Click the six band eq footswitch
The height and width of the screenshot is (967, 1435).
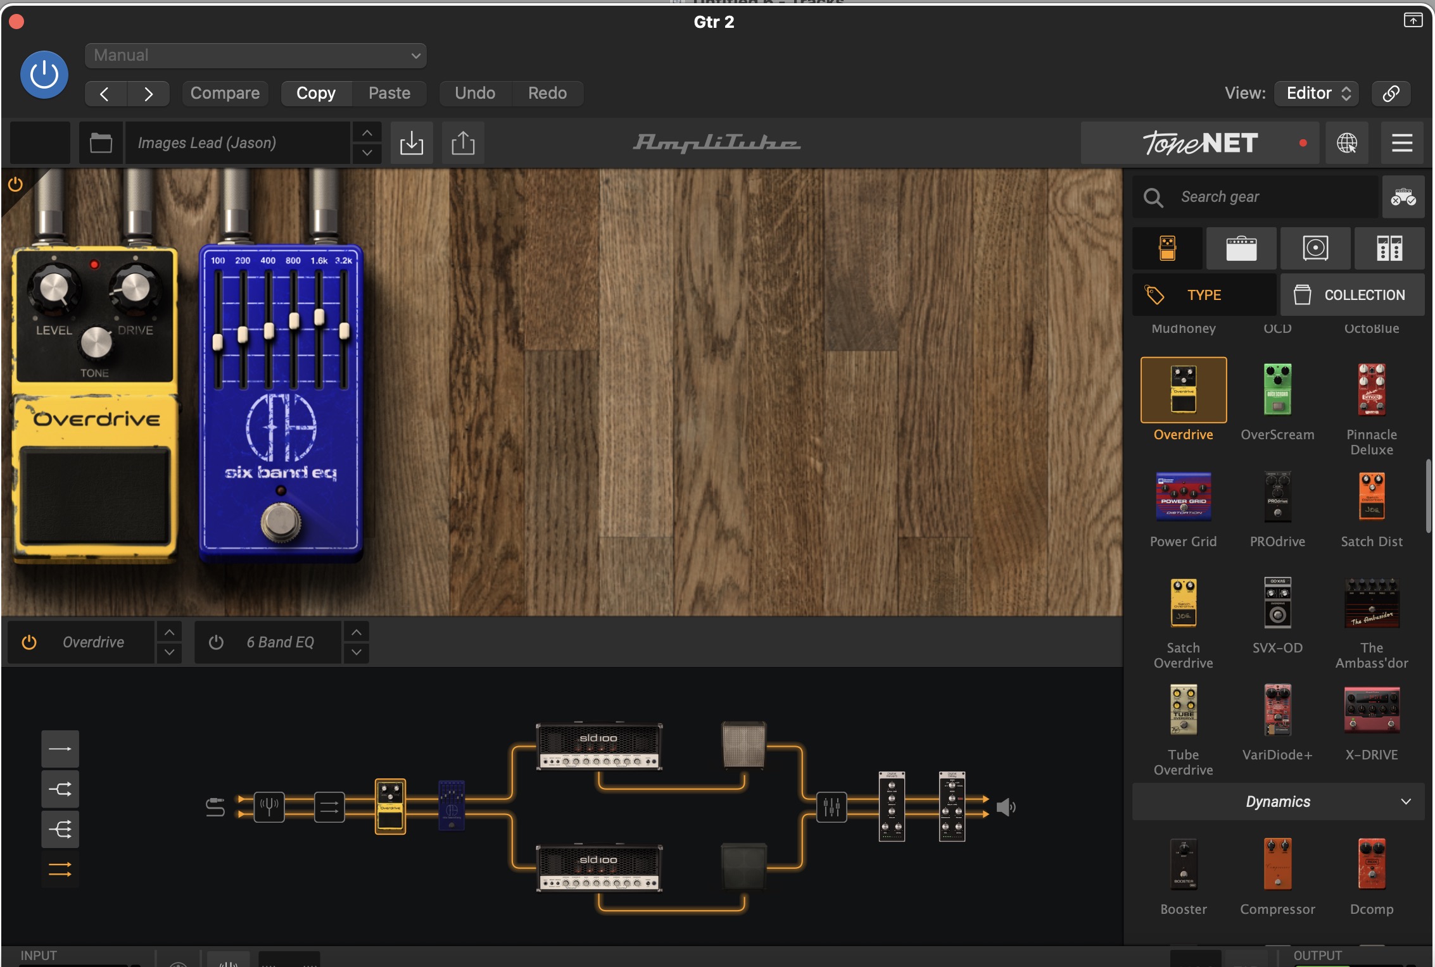281,521
